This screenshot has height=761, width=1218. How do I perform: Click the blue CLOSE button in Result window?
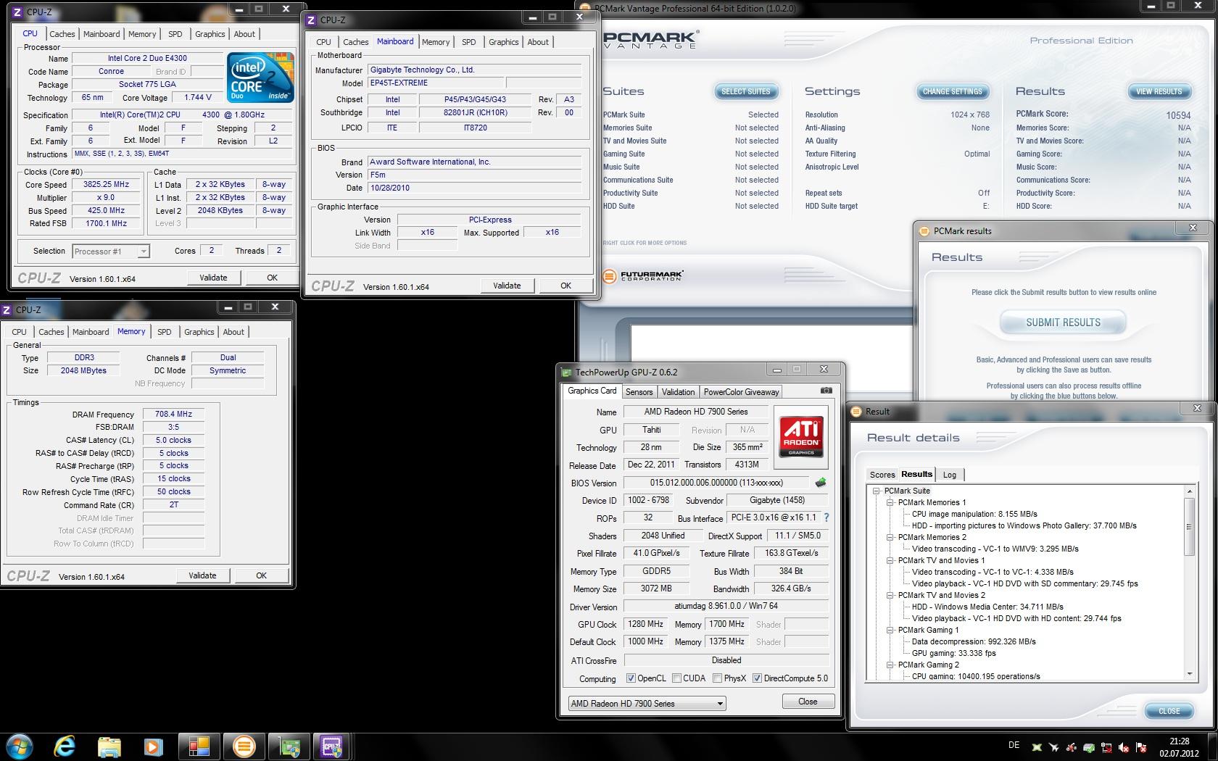pyautogui.click(x=1169, y=711)
